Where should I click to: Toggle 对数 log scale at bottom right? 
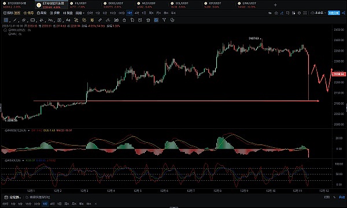point(327,197)
